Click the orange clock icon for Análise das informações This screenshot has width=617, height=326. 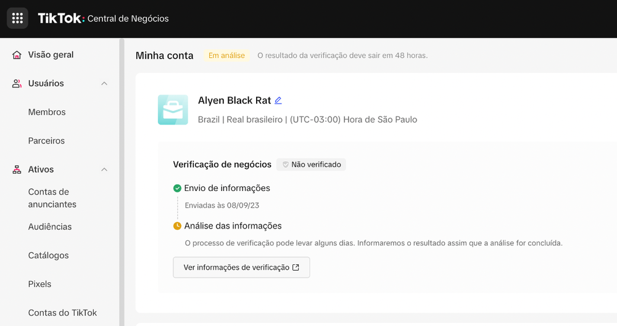pos(177,226)
